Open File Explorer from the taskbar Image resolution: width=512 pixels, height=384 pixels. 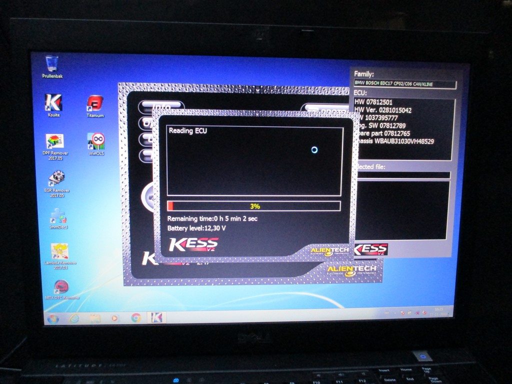[95, 318]
